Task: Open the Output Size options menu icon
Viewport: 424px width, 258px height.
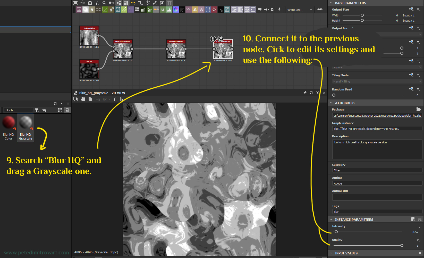Action: click(x=419, y=10)
